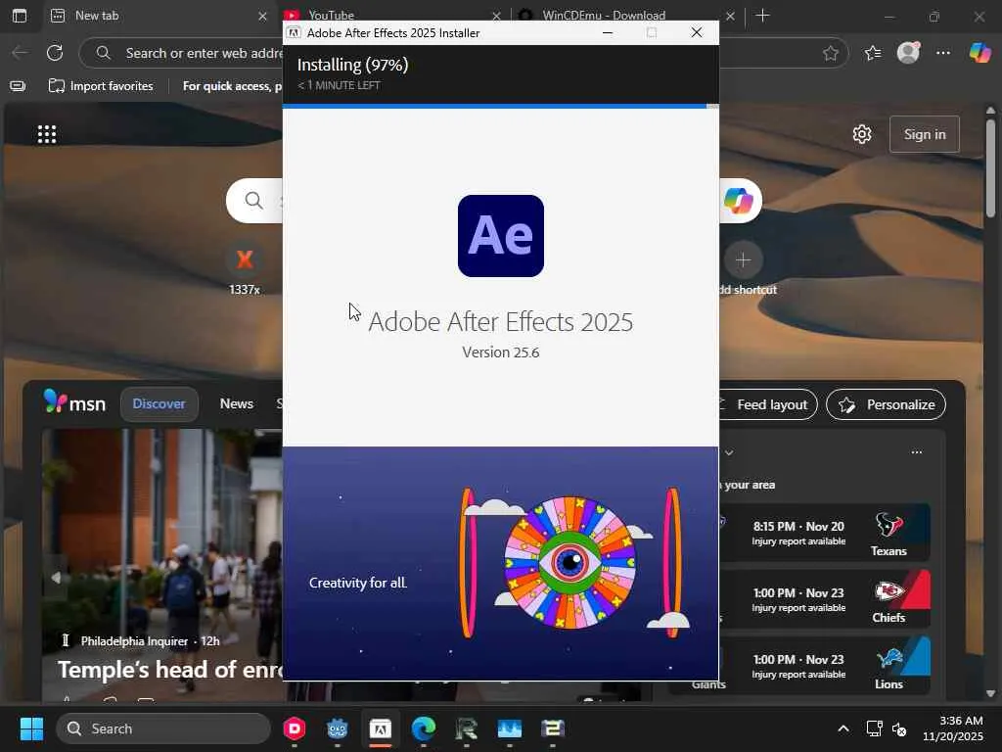The image size is (1002, 752).
Task: Click "Creativity for all." banner text
Action: coord(358,583)
